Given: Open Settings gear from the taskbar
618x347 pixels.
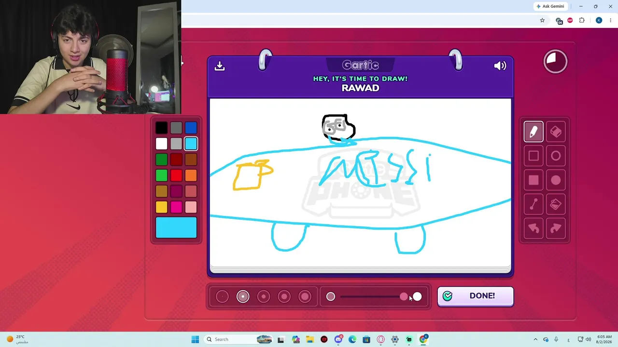Looking at the screenshot, I should pos(395,339).
